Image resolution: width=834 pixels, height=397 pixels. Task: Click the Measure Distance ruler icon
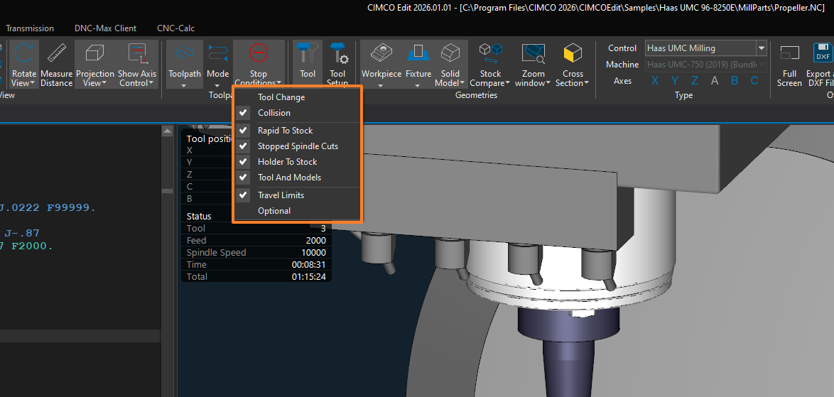[56, 54]
